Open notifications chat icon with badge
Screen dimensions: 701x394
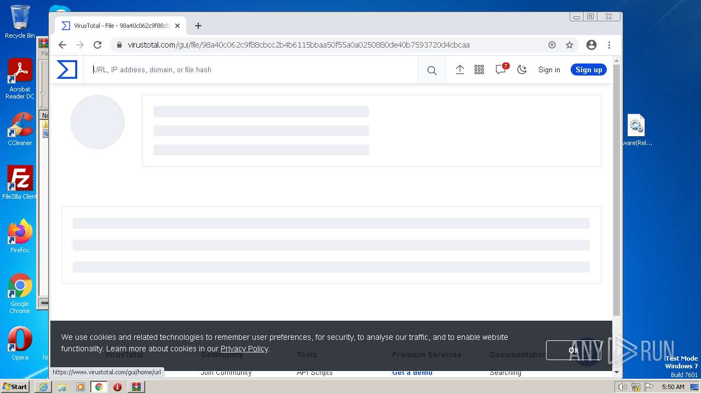501,69
